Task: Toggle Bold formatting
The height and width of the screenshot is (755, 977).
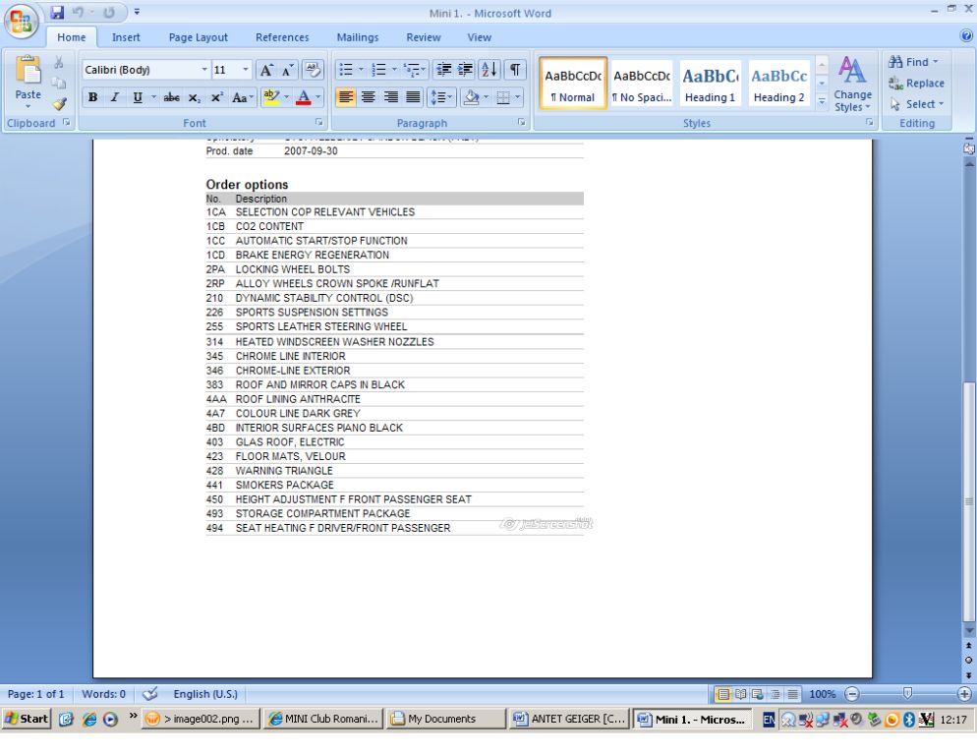Action: [92, 97]
